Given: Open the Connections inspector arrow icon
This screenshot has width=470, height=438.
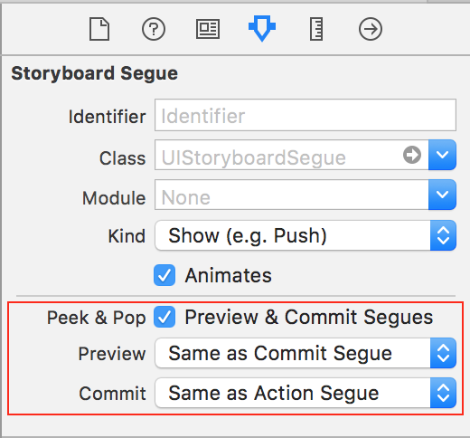Looking at the screenshot, I should tap(371, 29).
